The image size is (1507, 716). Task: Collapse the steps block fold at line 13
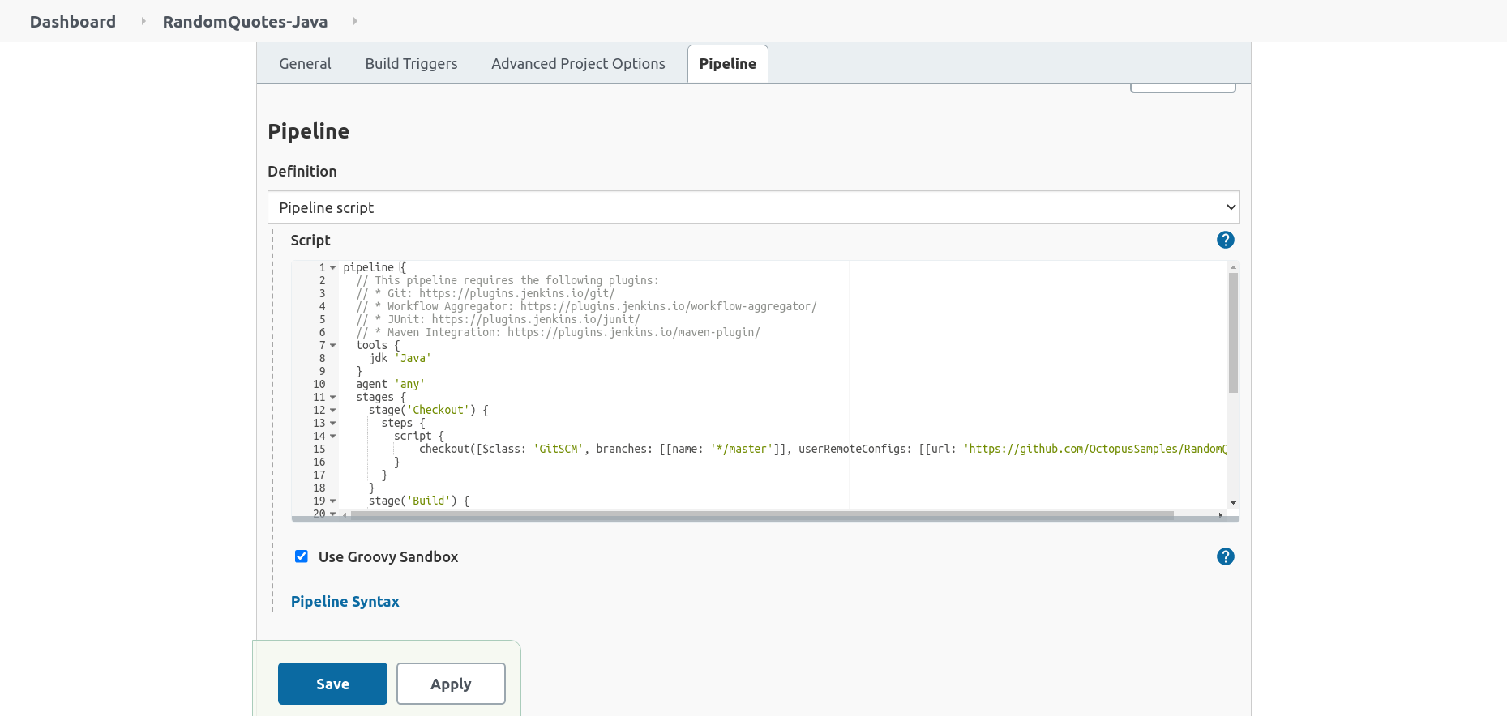pyautogui.click(x=332, y=423)
